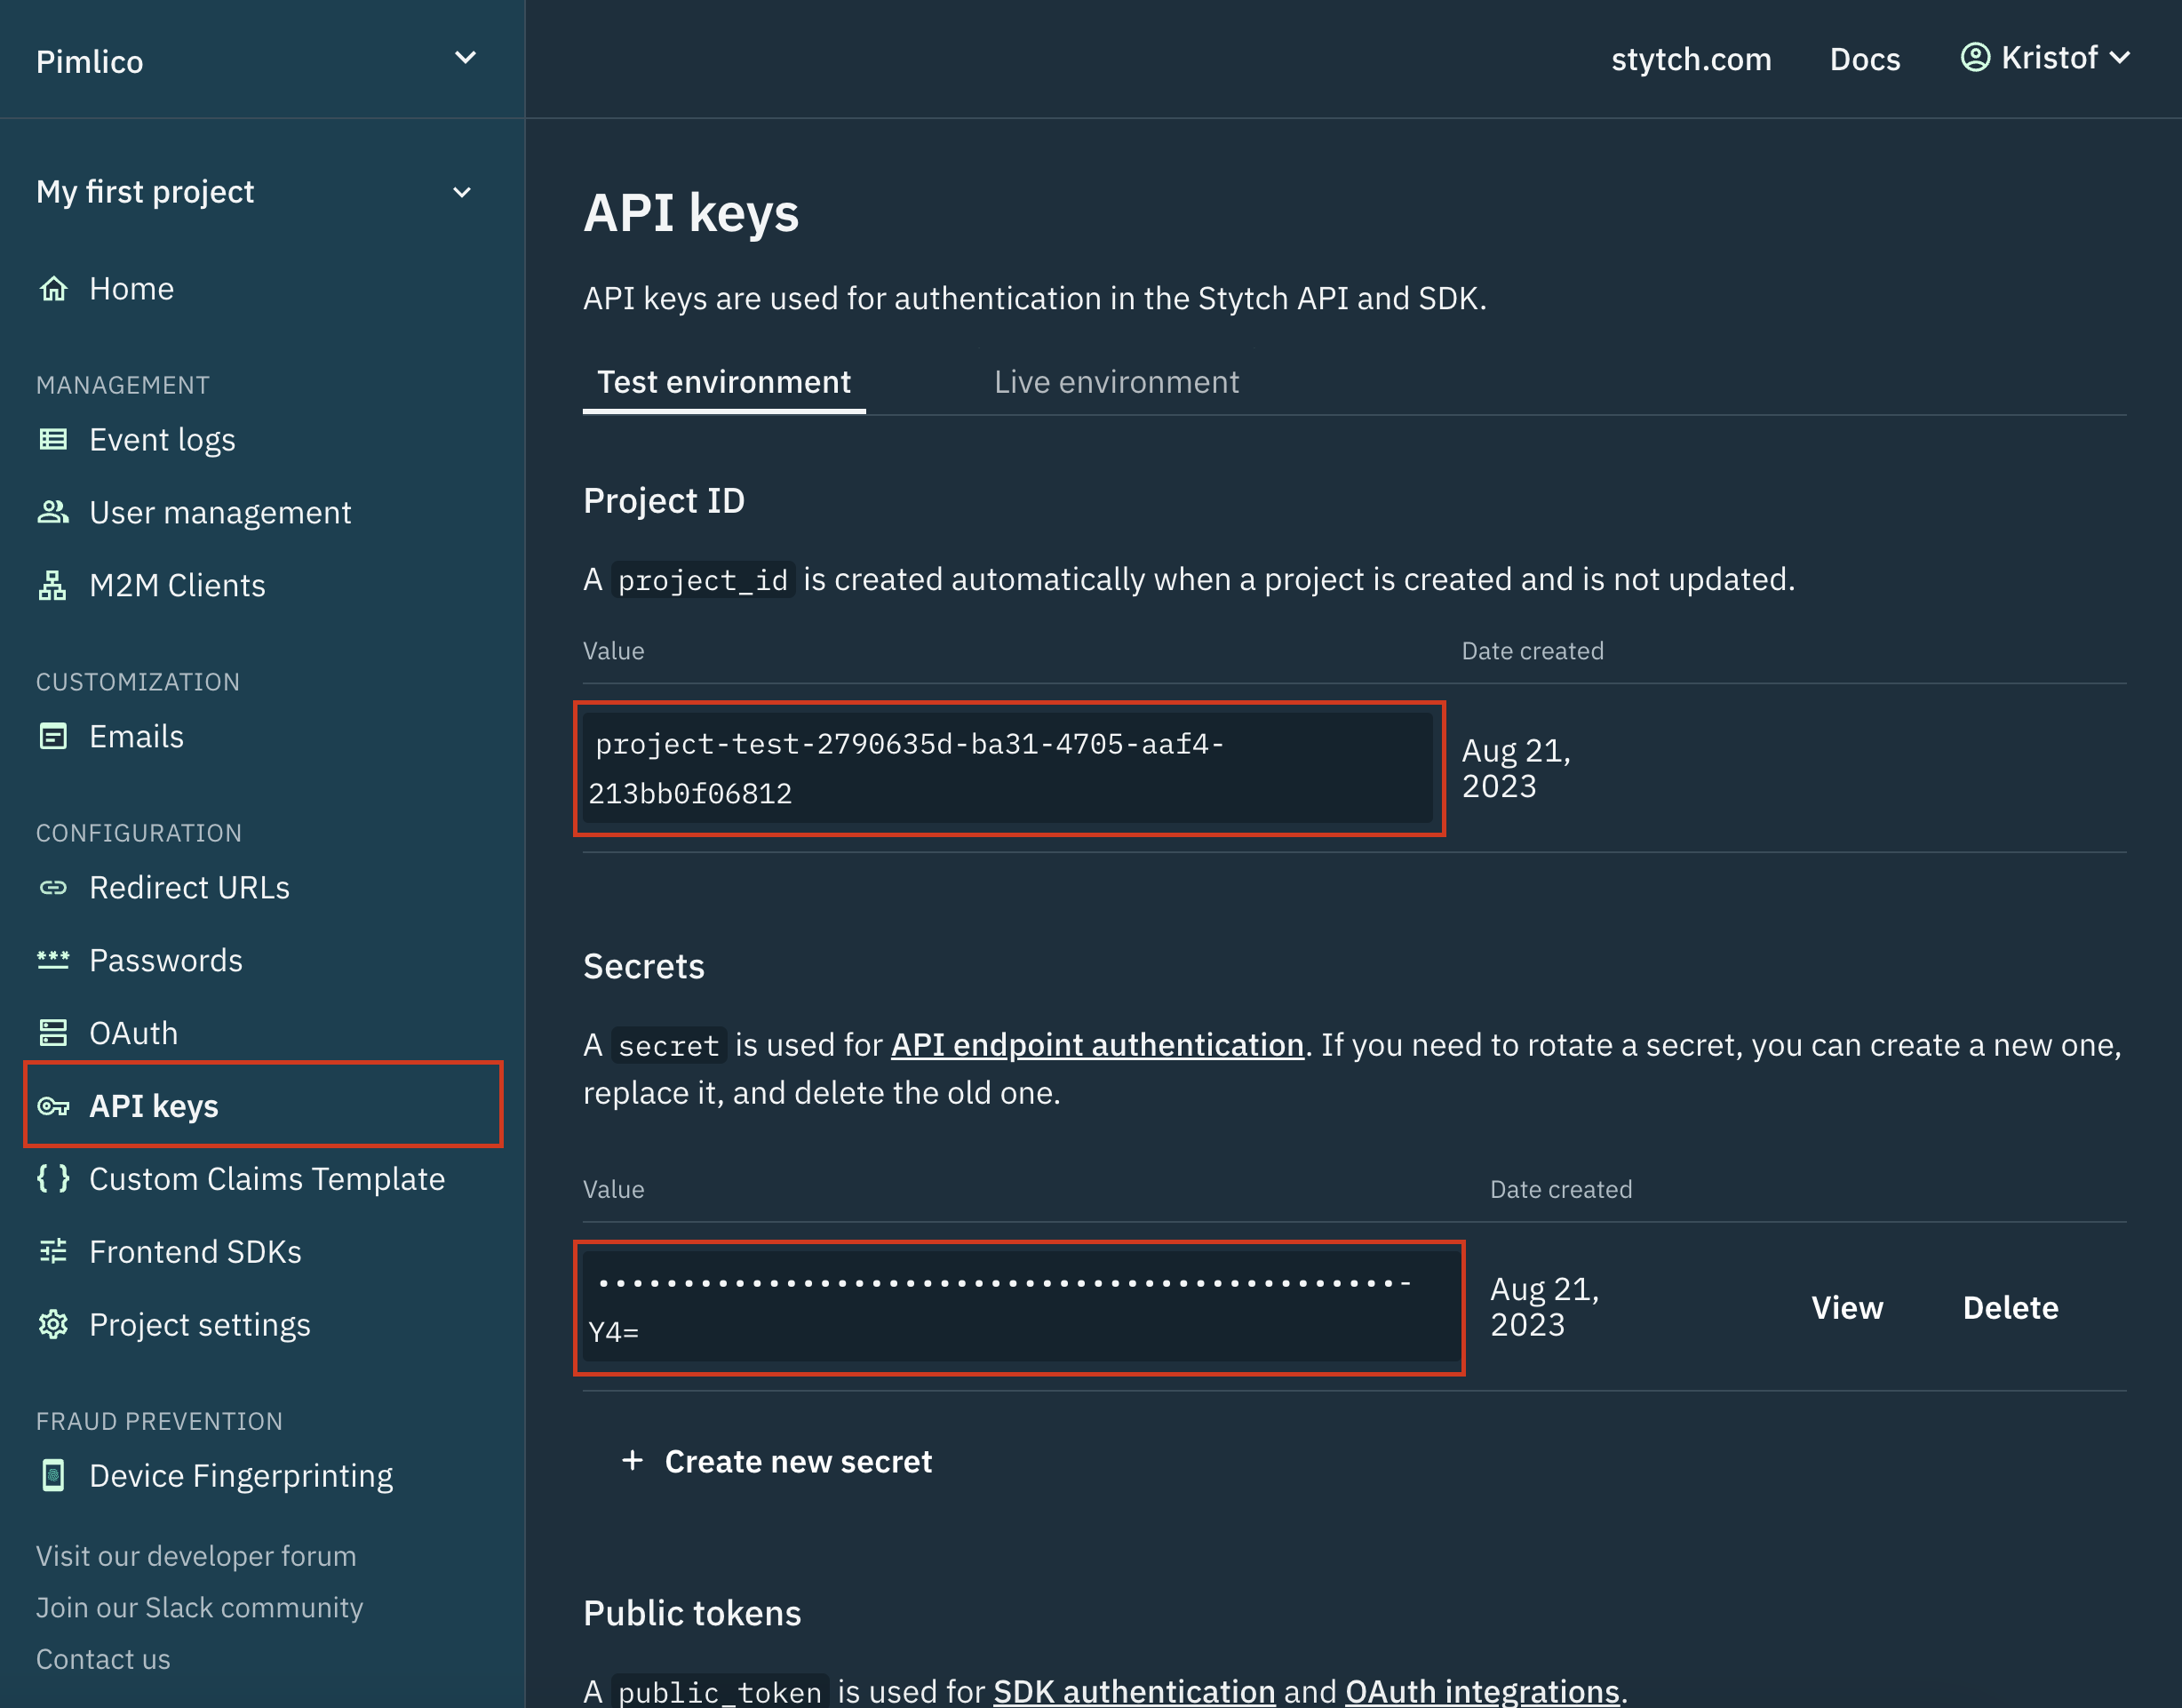This screenshot has width=2182, height=1708.
Task: Open Device Fingerprinting under Fraud Prevention
Action: pyautogui.click(x=241, y=1475)
